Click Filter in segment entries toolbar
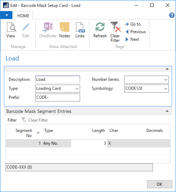Image resolution: width=176 pixels, height=192 pixels. click(12, 120)
